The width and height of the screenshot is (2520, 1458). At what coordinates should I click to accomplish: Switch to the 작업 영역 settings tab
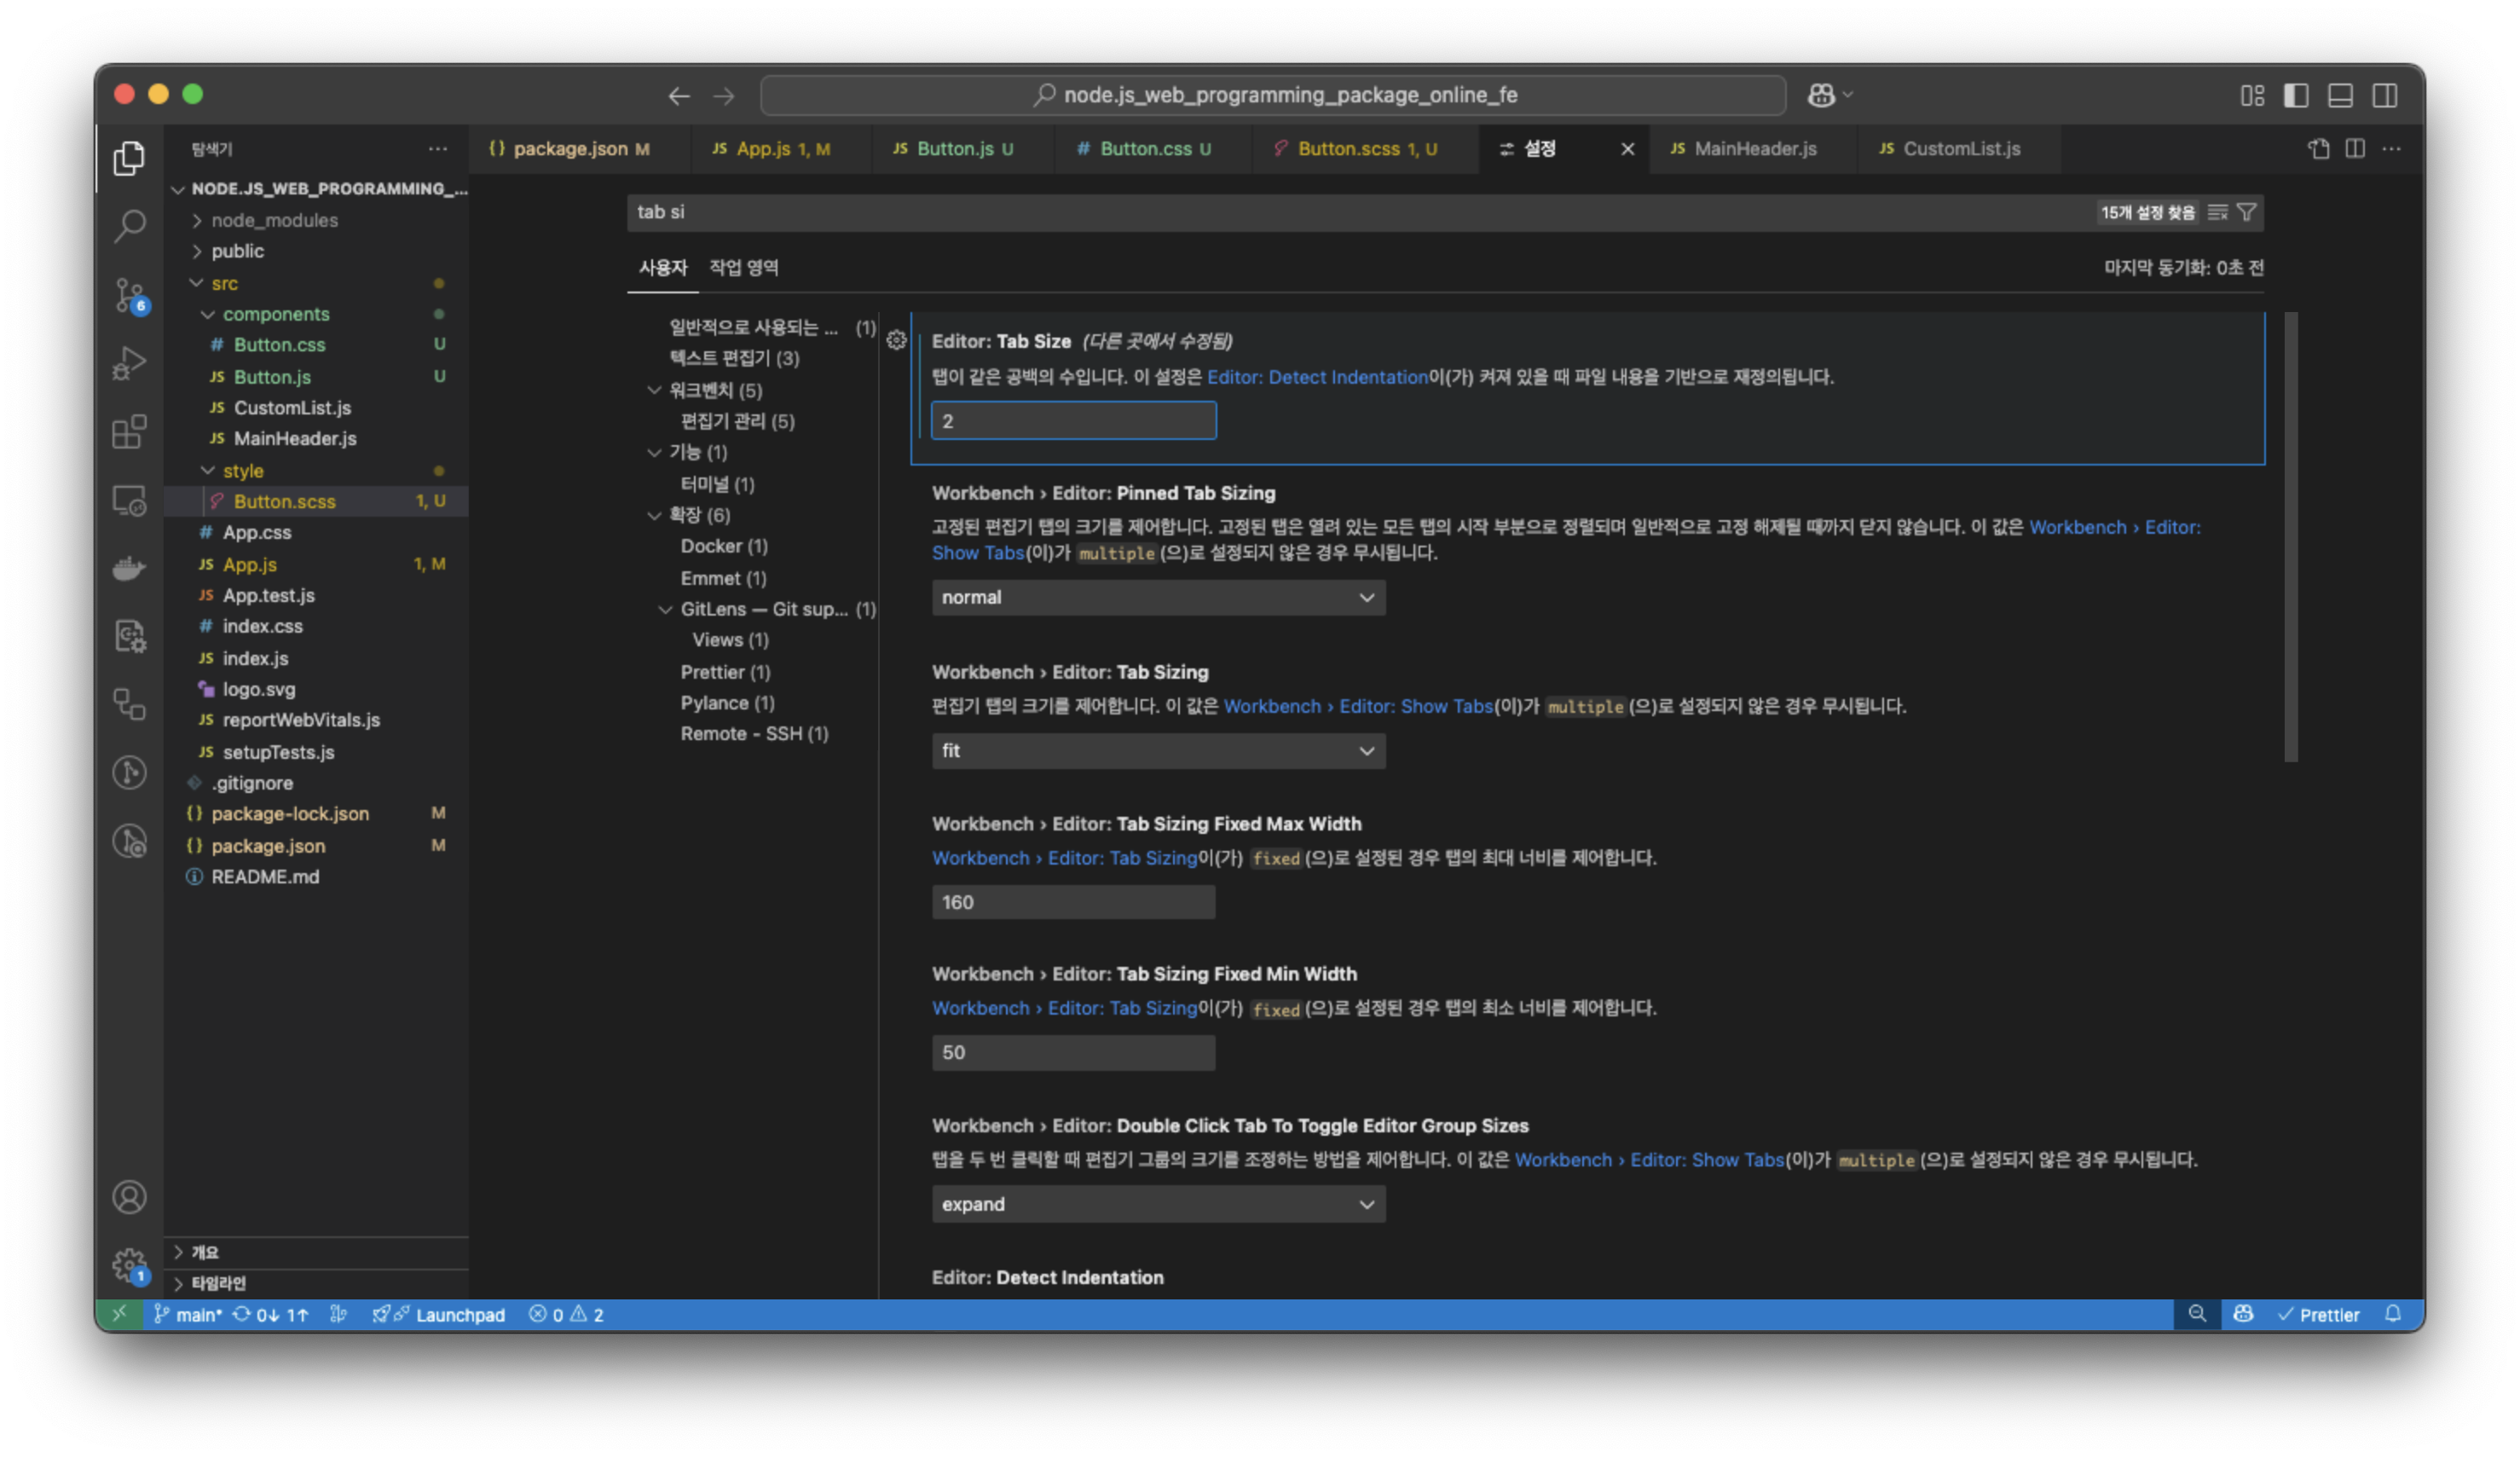[x=743, y=267]
